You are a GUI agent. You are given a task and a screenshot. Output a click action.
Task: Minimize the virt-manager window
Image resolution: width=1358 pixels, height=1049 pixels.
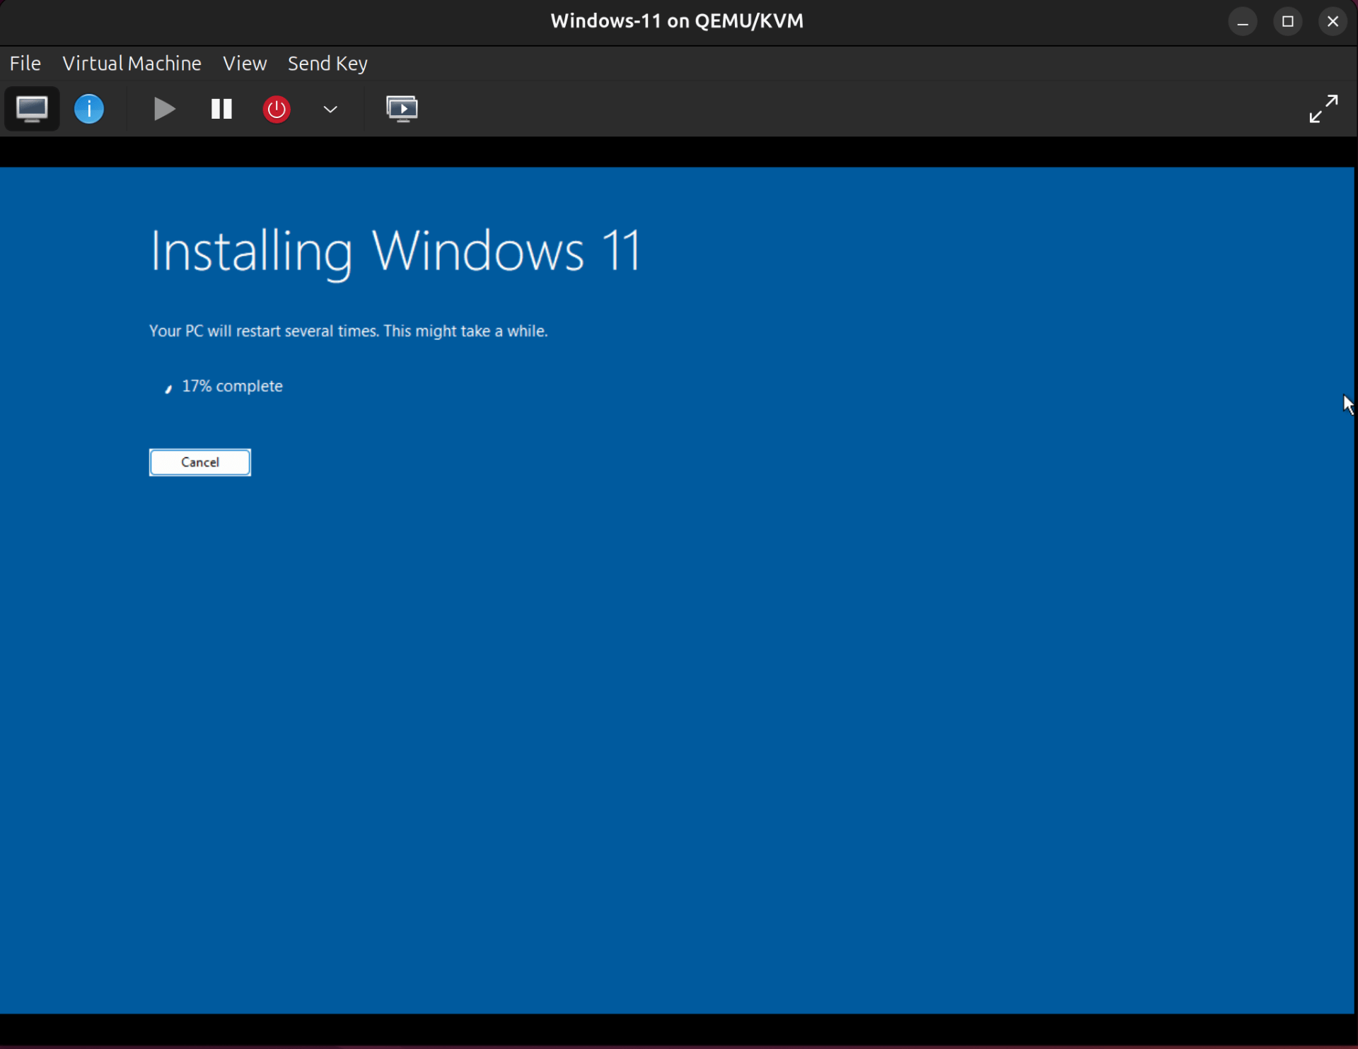(x=1243, y=20)
